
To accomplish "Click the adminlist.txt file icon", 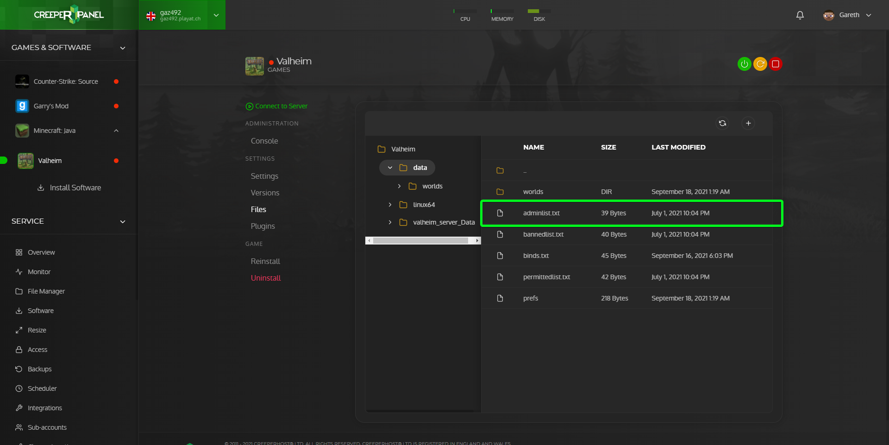I will click(500, 213).
